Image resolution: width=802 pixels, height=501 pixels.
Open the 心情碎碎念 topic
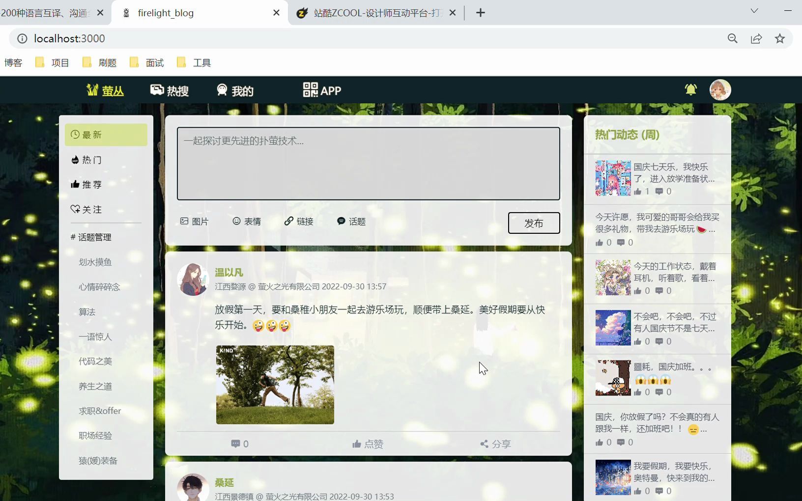pyautogui.click(x=99, y=287)
